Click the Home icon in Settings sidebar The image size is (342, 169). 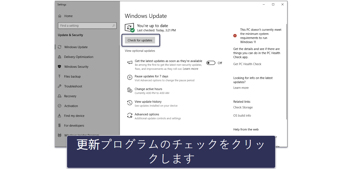(60, 16)
